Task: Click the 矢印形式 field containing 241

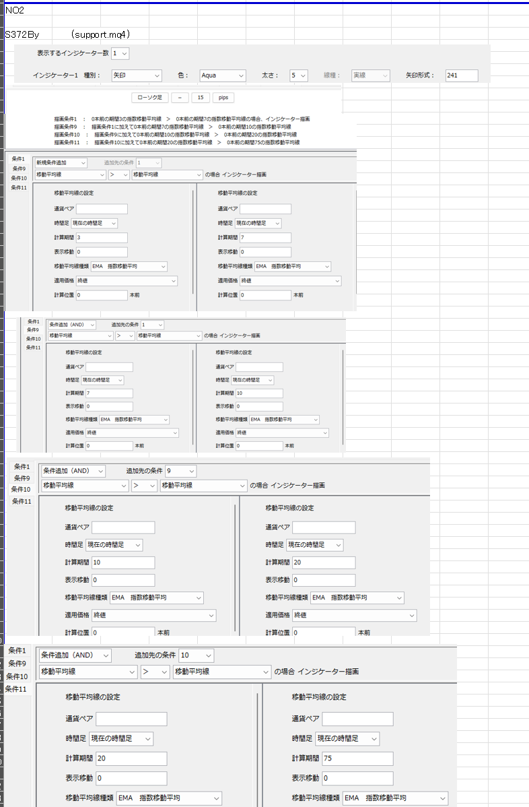Action: (461, 76)
